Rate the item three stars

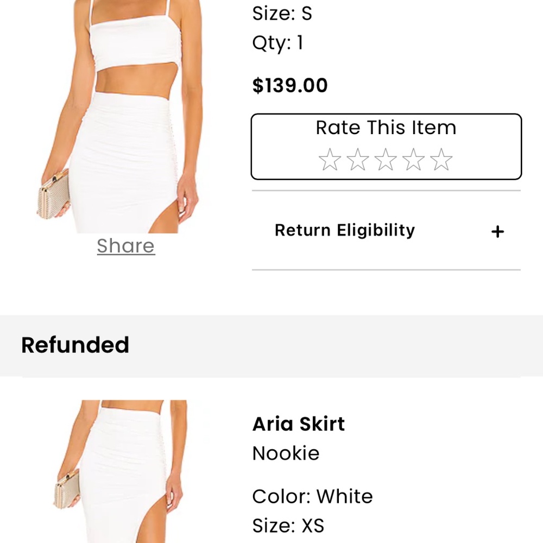(386, 160)
